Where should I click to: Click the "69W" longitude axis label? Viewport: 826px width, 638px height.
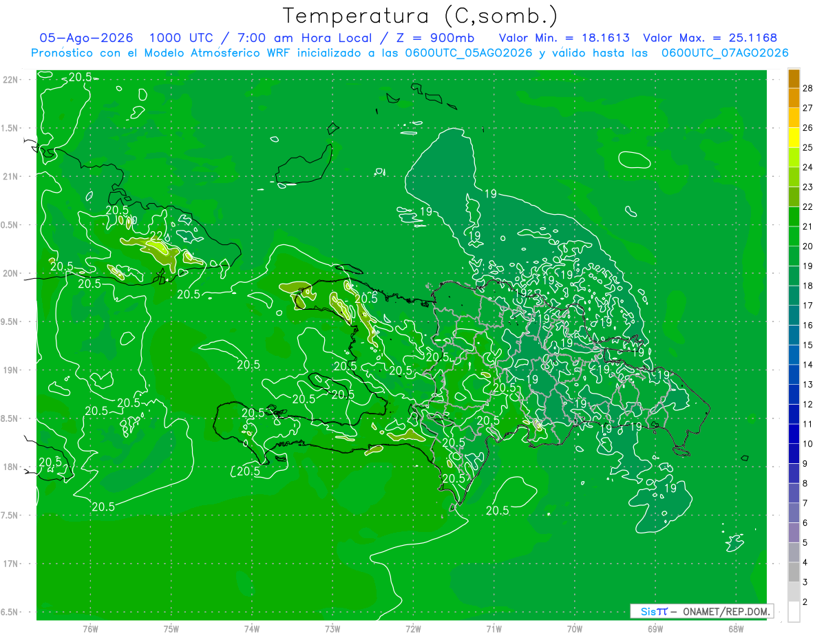655,628
